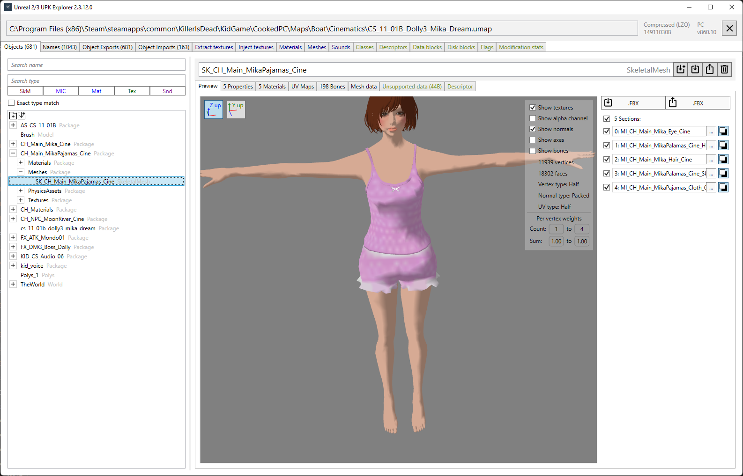
Task: Switch viewport to Z up axis
Action: click(x=214, y=110)
